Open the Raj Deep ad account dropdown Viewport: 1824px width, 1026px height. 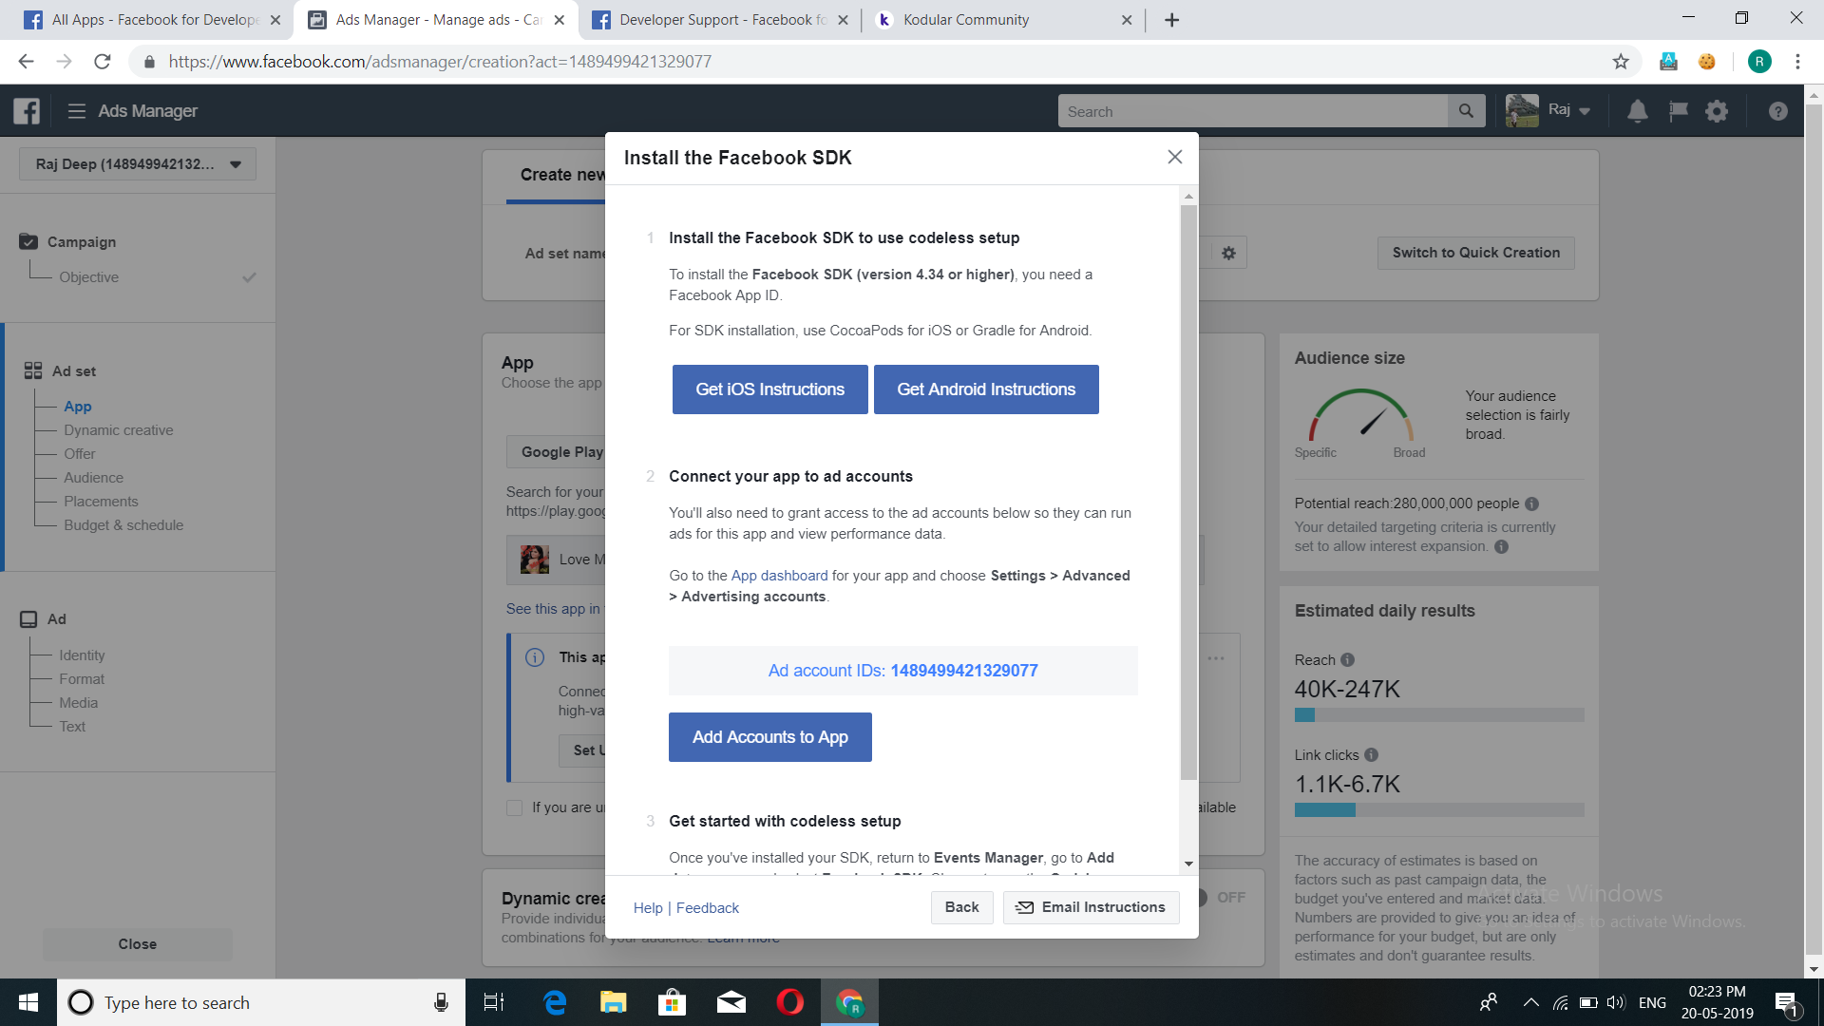click(138, 164)
